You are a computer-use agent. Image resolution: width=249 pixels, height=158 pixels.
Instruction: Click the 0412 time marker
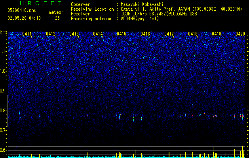click(x=51, y=34)
